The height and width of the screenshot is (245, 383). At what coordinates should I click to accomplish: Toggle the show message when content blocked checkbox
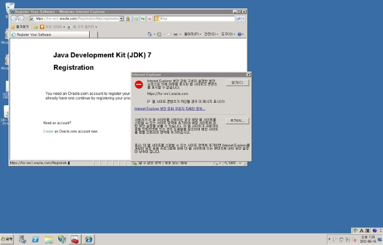[149, 102]
